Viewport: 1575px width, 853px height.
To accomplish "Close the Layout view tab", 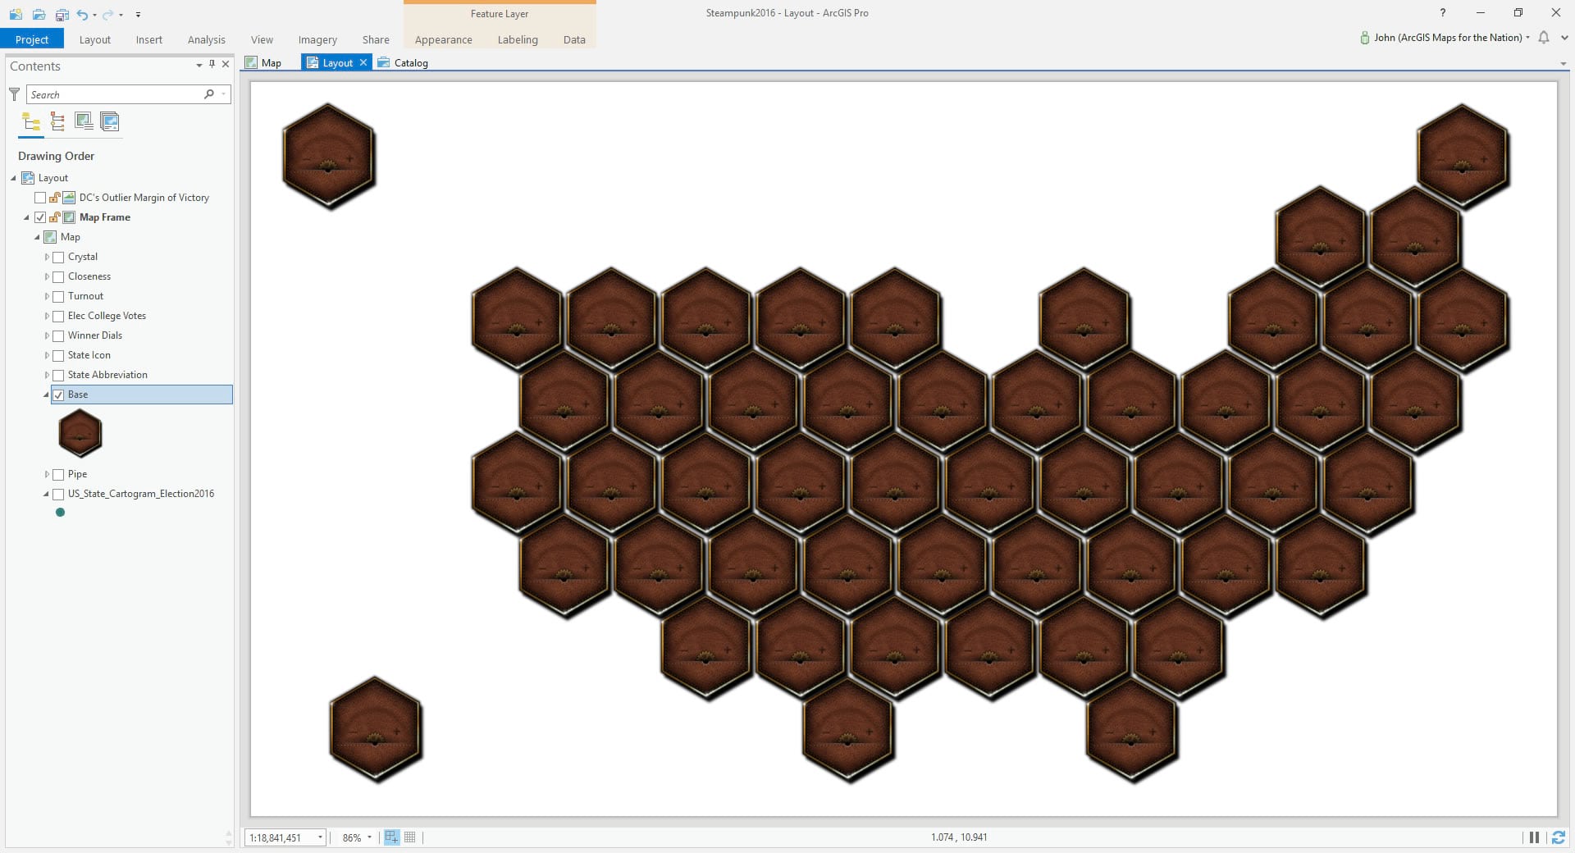I will click(x=363, y=63).
